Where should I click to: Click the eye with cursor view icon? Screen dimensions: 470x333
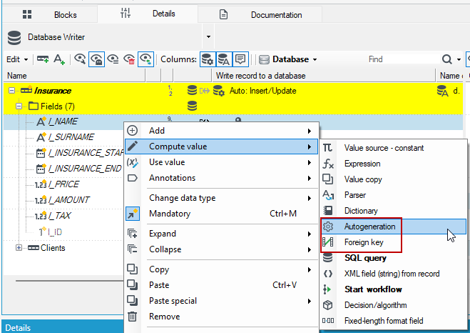point(80,59)
